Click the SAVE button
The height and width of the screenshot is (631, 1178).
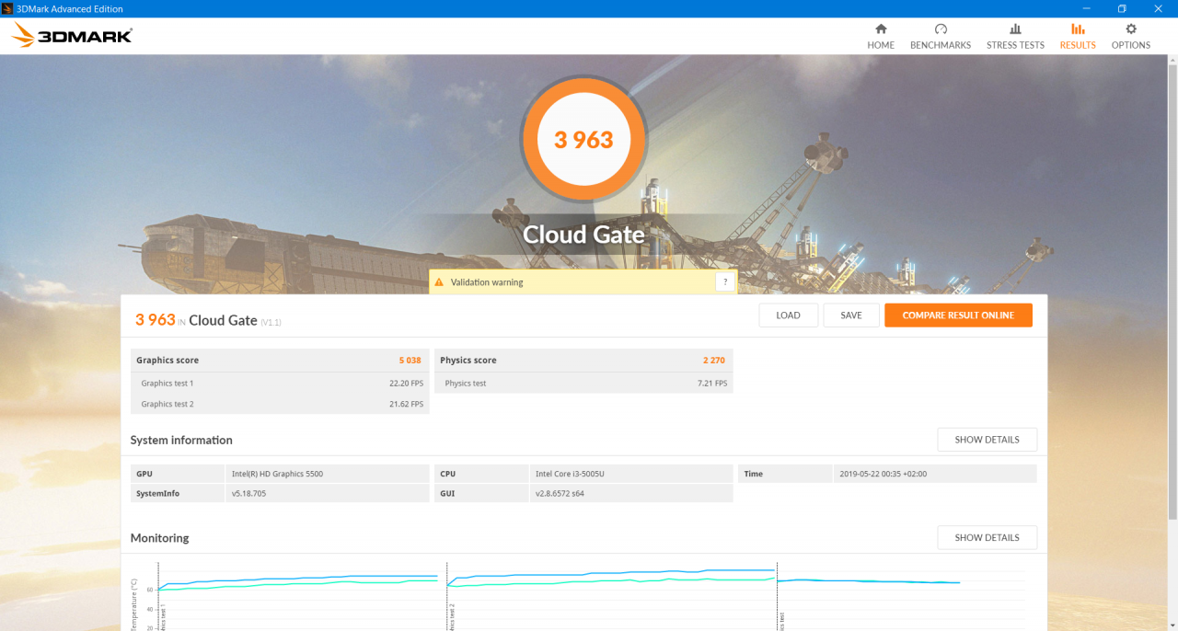click(851, 315)
